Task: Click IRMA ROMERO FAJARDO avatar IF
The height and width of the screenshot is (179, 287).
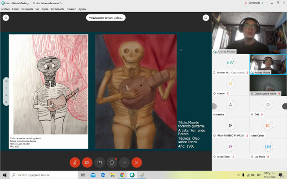Action: [230, 125]
